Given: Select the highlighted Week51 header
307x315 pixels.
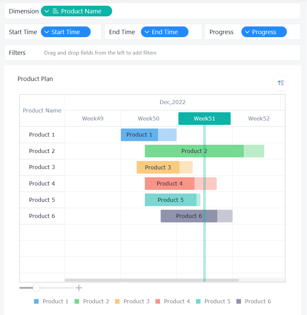Looking at the screenshot, I should pyautogui.click(x=204, y=119).
